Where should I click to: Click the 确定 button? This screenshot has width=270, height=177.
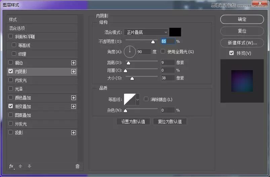(x=242, y=19)
